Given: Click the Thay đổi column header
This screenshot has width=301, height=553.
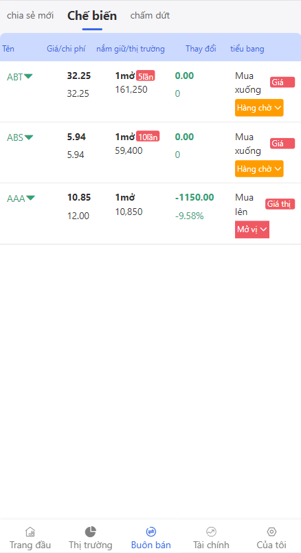Looking at the screenshot, I should click(x=201, y=49).
